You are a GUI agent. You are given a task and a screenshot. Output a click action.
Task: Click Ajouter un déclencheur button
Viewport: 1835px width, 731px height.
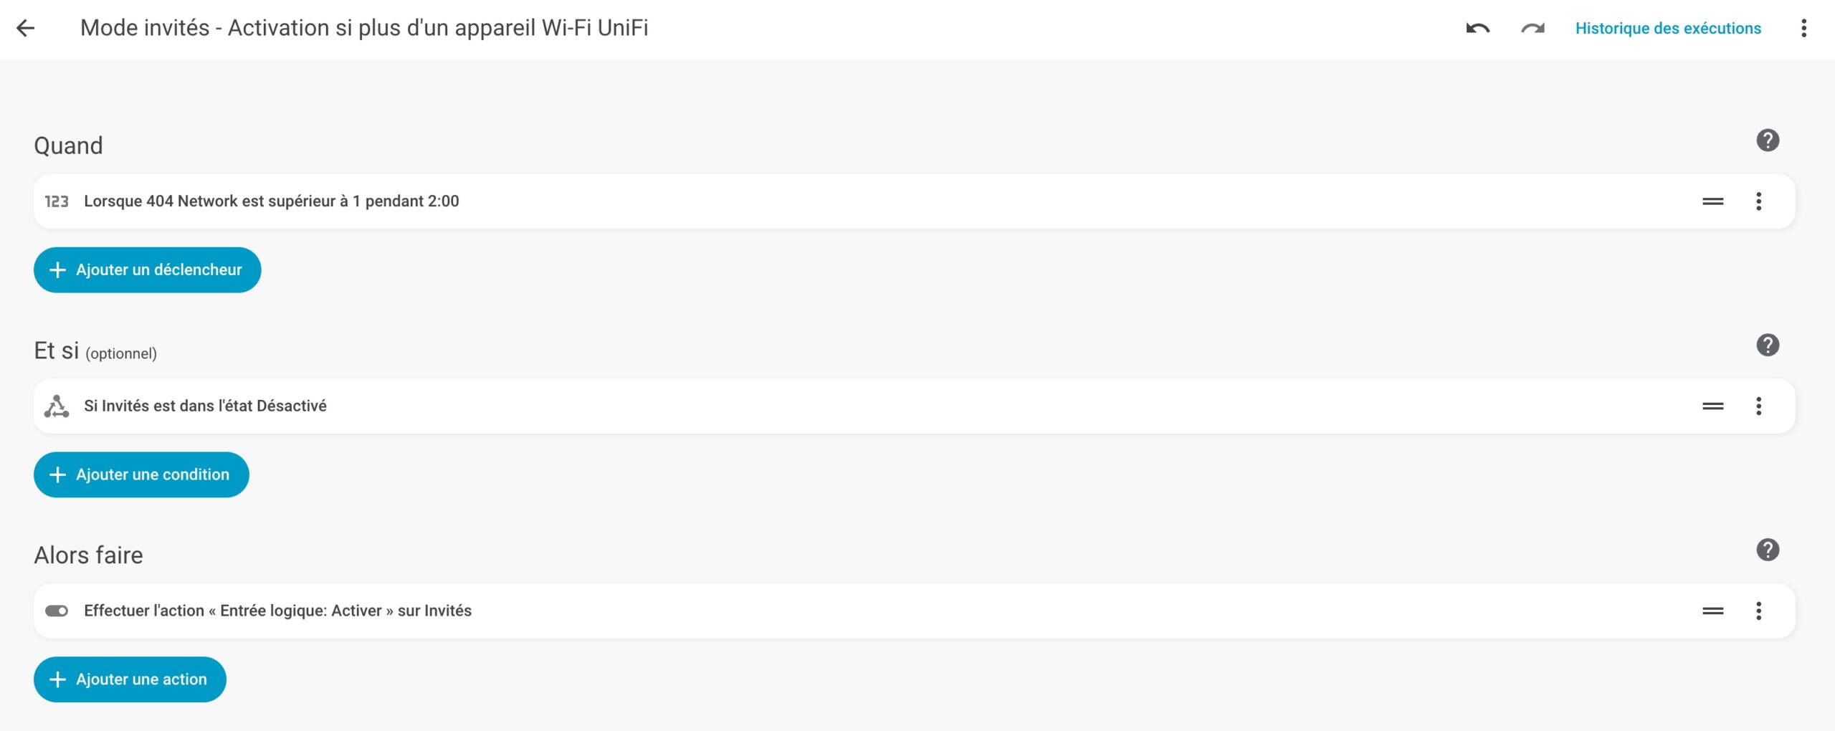(x=147, y=270)
